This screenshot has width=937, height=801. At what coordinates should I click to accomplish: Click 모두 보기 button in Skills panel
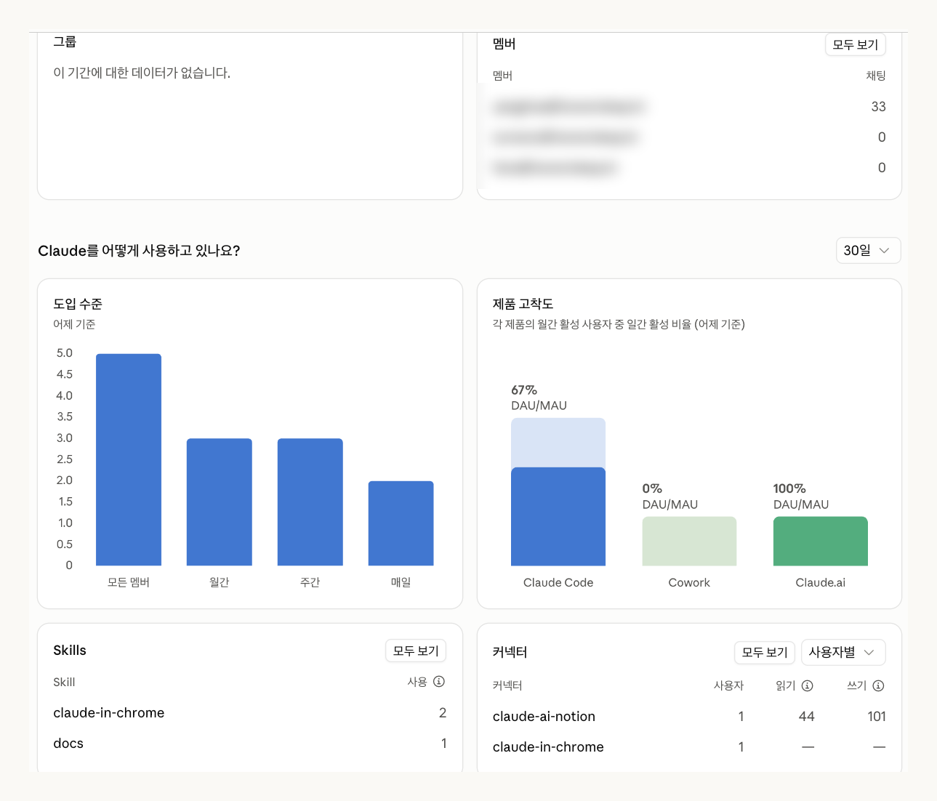point(416,651)
